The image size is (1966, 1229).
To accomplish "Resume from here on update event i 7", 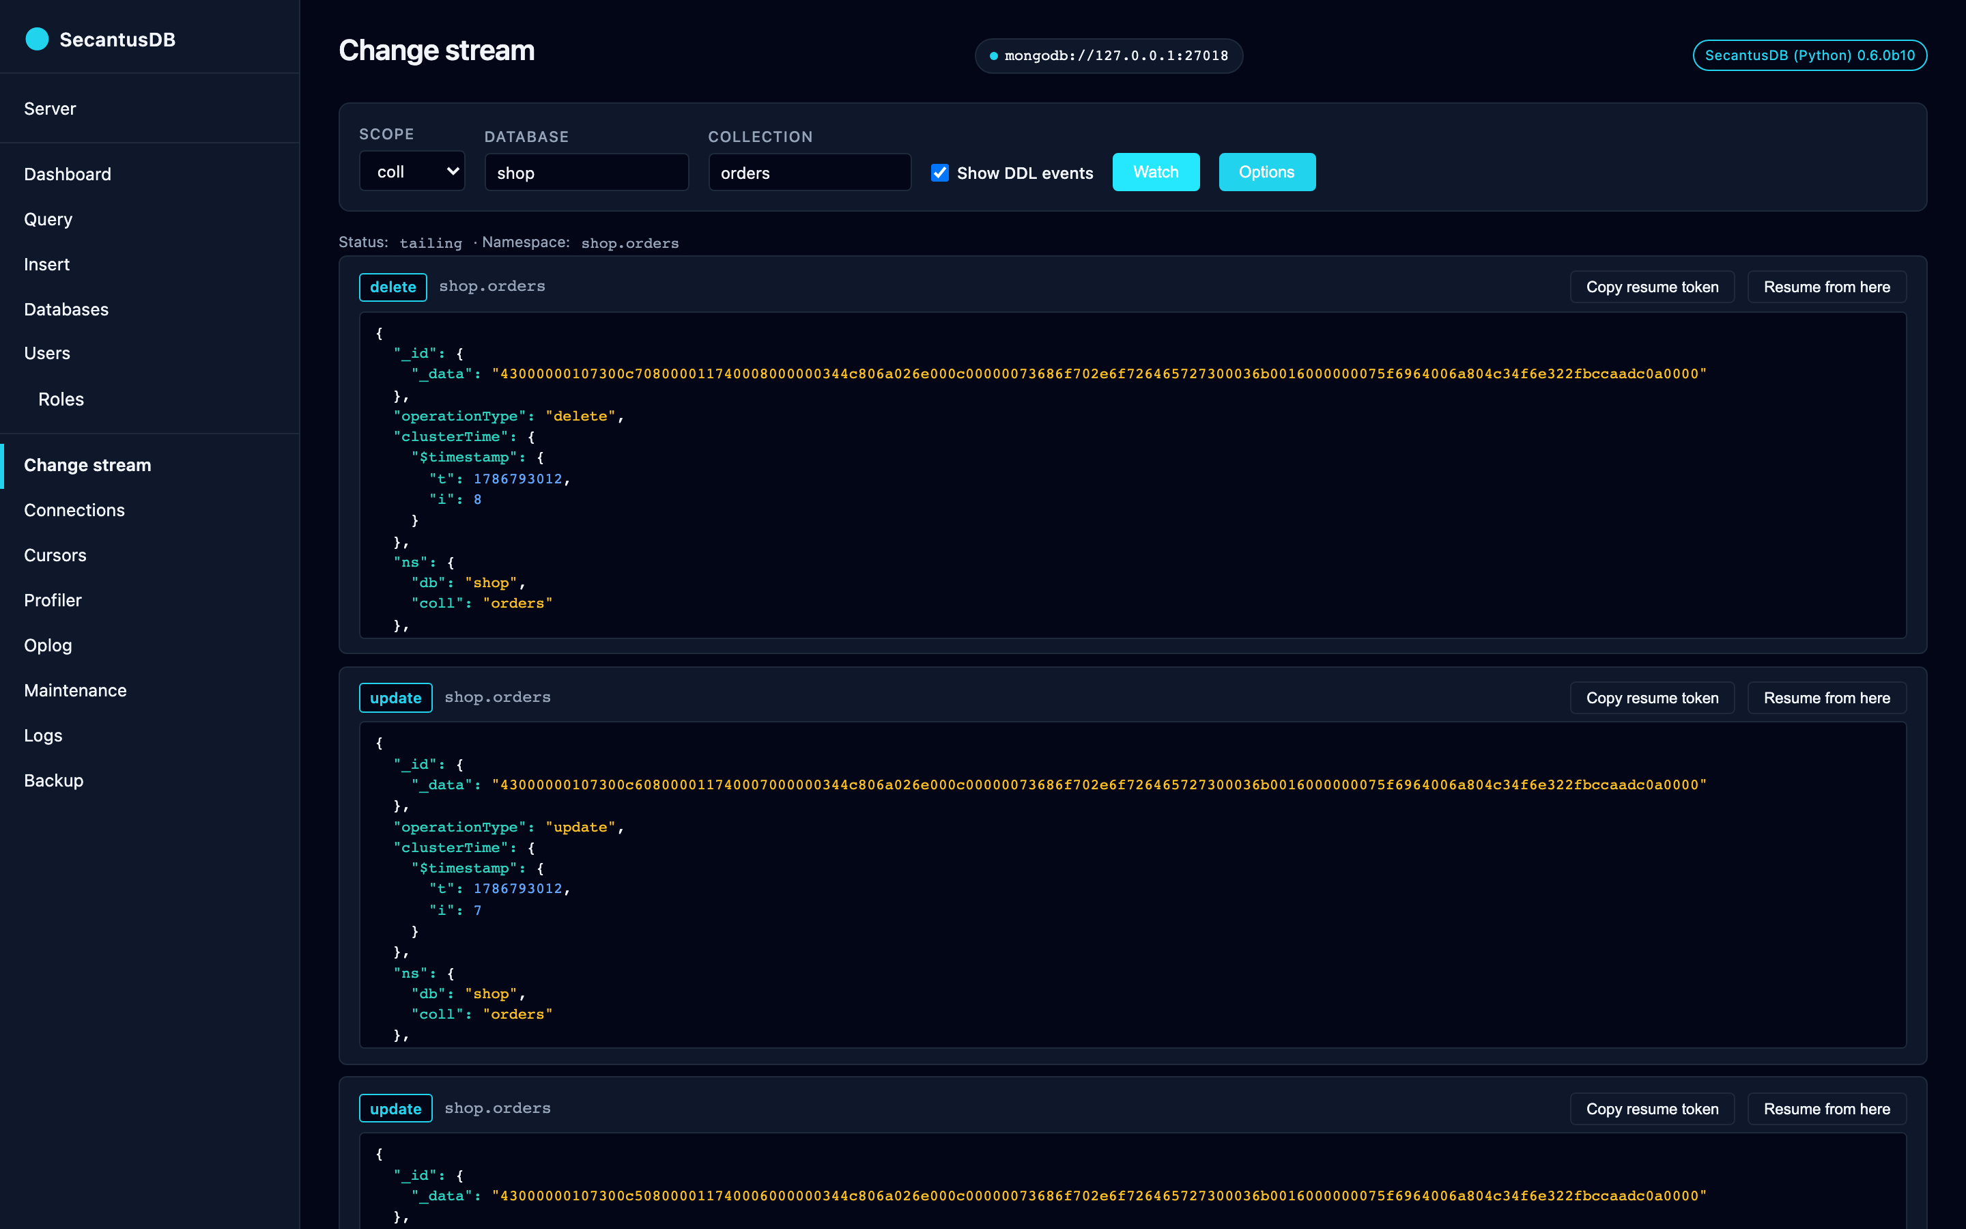I will (1826, 697).
